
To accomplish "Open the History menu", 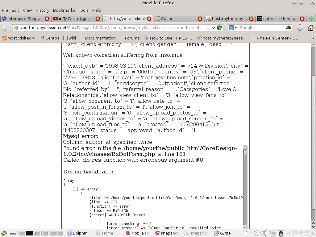I will (42, 10).
